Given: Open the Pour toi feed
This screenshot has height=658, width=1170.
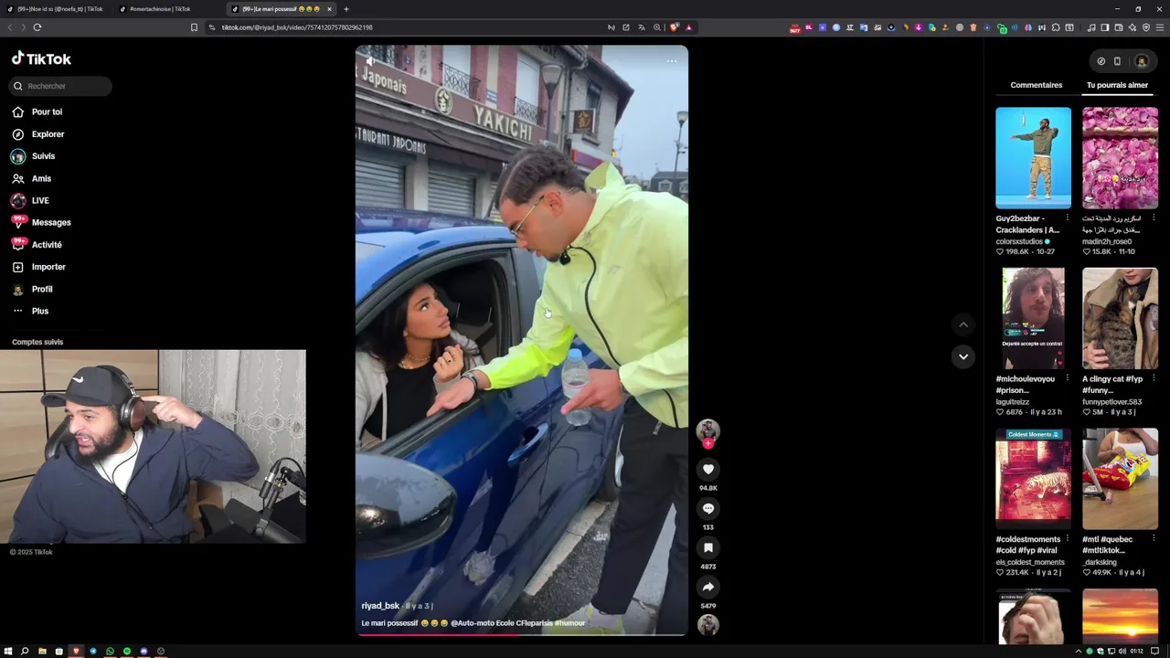Looking at the screenshot, I should [x=37, y=111].
